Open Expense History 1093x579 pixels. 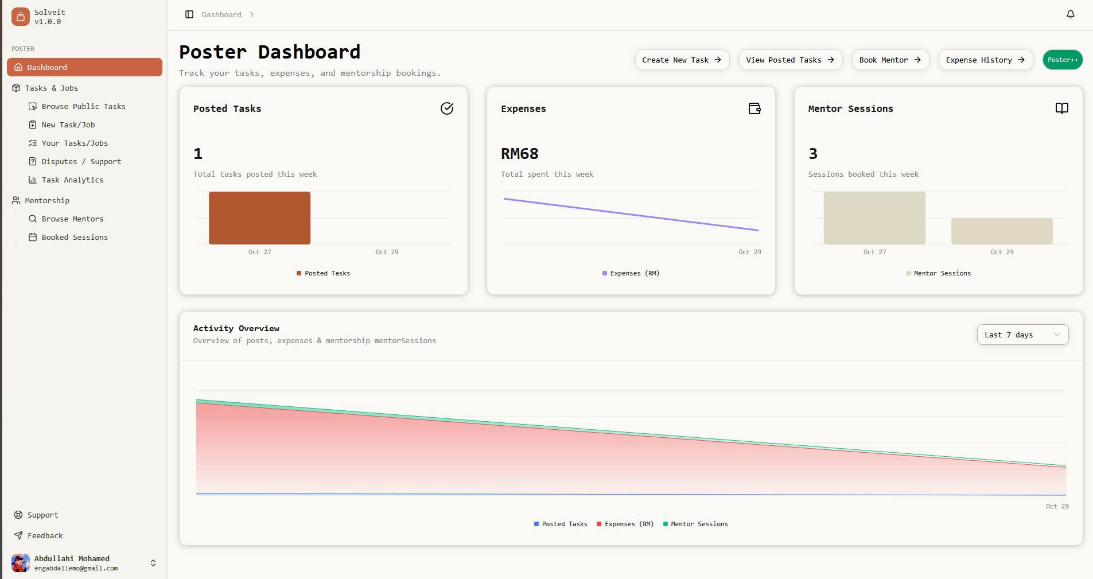985,60
